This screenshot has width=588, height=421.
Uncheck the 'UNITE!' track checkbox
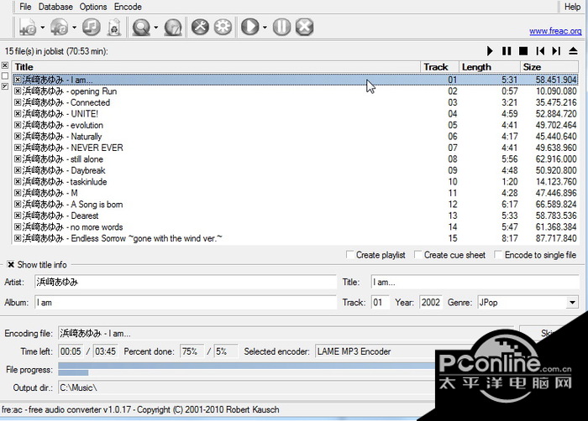click(18, 113)
